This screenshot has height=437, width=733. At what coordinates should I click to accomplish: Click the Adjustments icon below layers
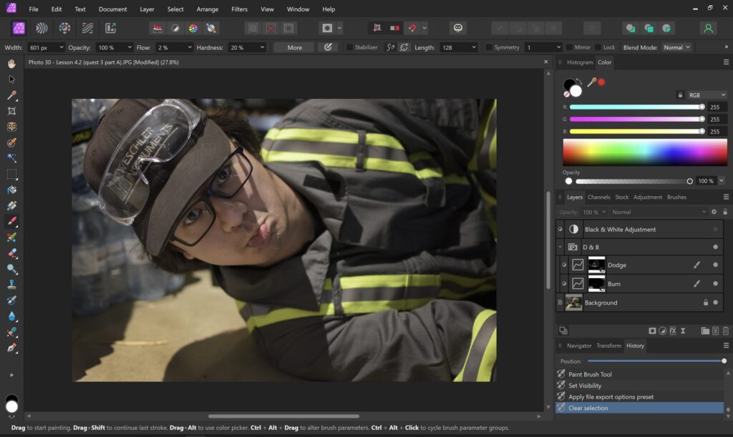[663, 331]
